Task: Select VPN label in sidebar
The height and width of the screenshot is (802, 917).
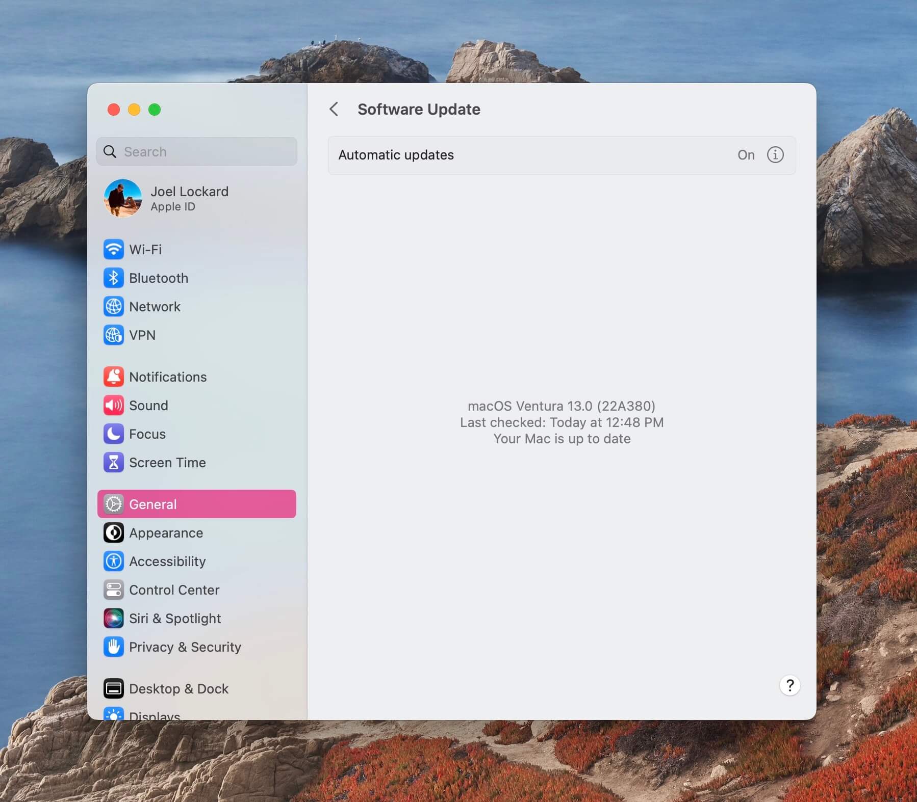Action: tap(142, 335)
